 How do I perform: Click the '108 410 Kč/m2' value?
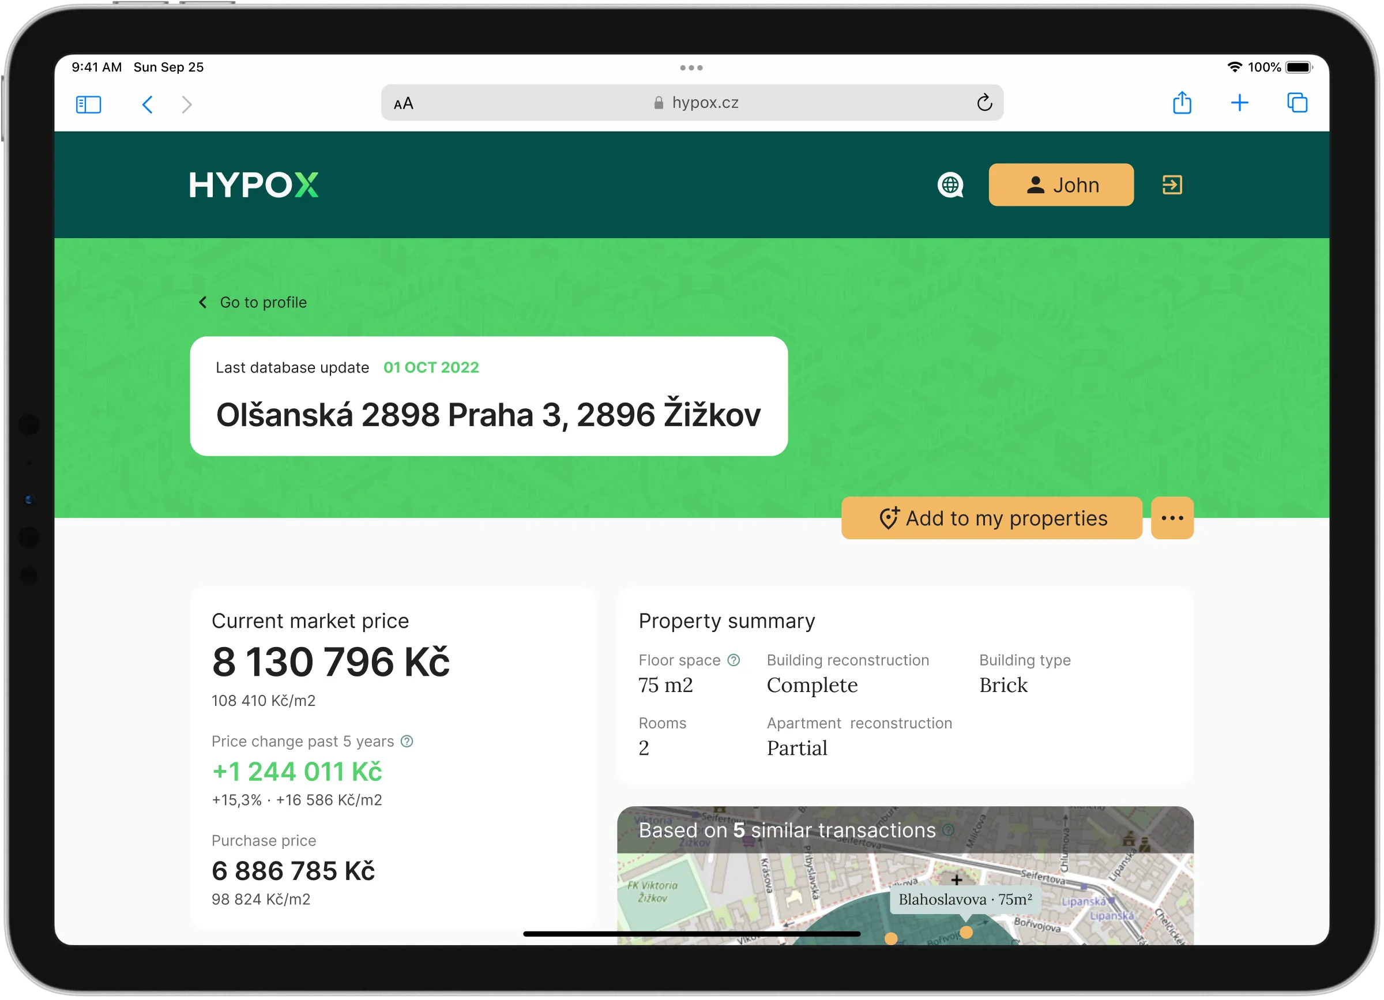264,701
